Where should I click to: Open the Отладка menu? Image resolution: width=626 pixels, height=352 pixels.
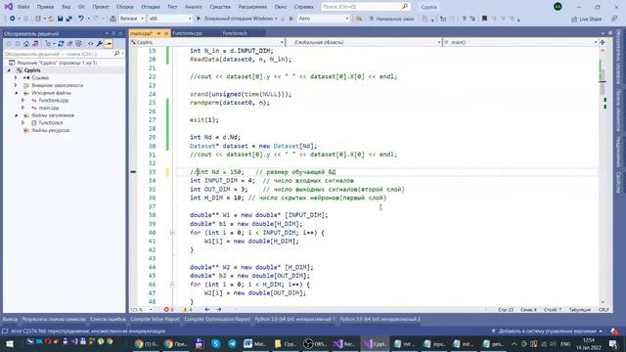(x=151, y=7)
